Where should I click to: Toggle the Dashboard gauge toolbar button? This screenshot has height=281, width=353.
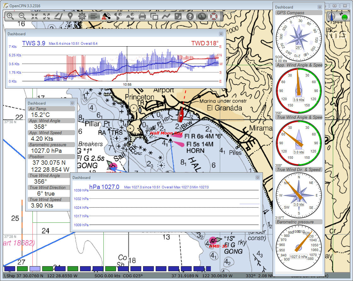tap(202, 16)
